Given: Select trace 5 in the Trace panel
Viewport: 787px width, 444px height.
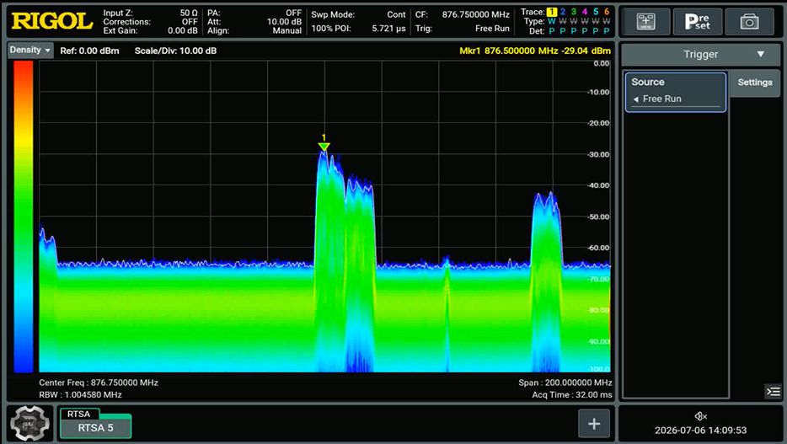Looking at the screenshot, I should [596, 12].
